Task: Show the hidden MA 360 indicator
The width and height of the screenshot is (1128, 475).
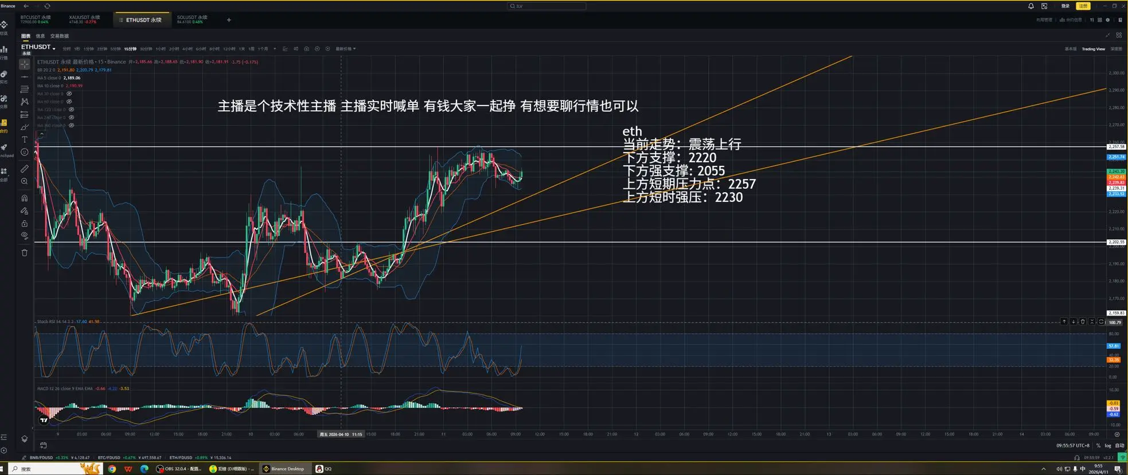Action: (72, 125)
